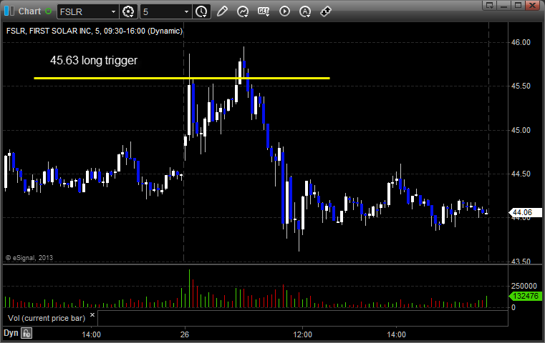Viewport: 545px width, 343px height.
Task: Open the time template clock menu
Action: coord(201,11)
